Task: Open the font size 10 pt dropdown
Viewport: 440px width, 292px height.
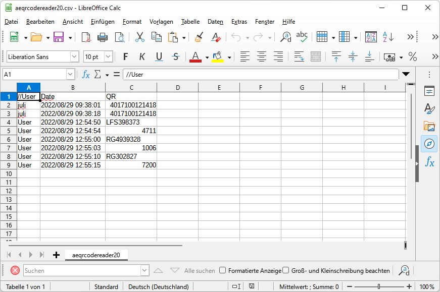Action: click(x=109, y=56)
